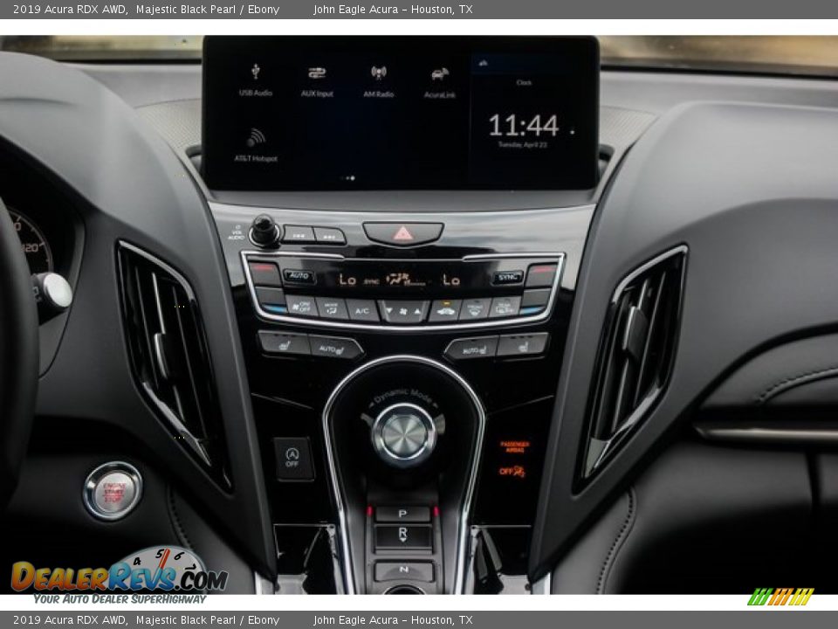Increase fan speed with up arrow
Image resolution: width=838 pixels, height=629 pixels.
click(x=416, y=310)
